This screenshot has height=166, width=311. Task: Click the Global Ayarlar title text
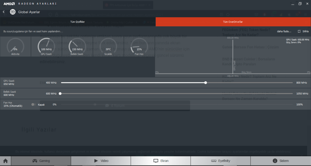click(29, 12)
